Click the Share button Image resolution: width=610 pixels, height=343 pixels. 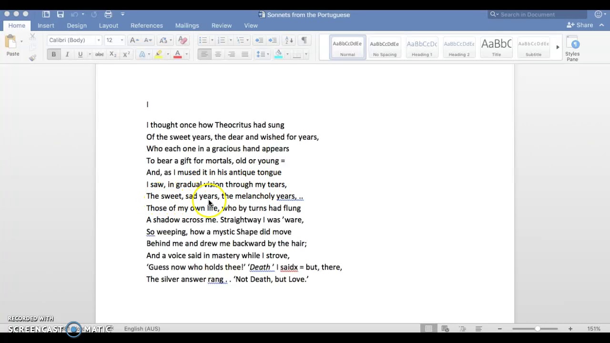click(x=580, y=25)
